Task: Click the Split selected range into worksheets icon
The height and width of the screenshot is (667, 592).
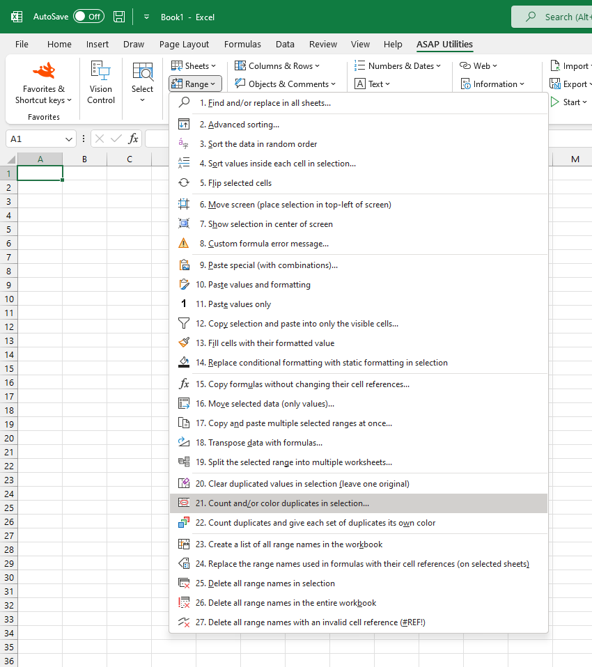Action: 184,462
